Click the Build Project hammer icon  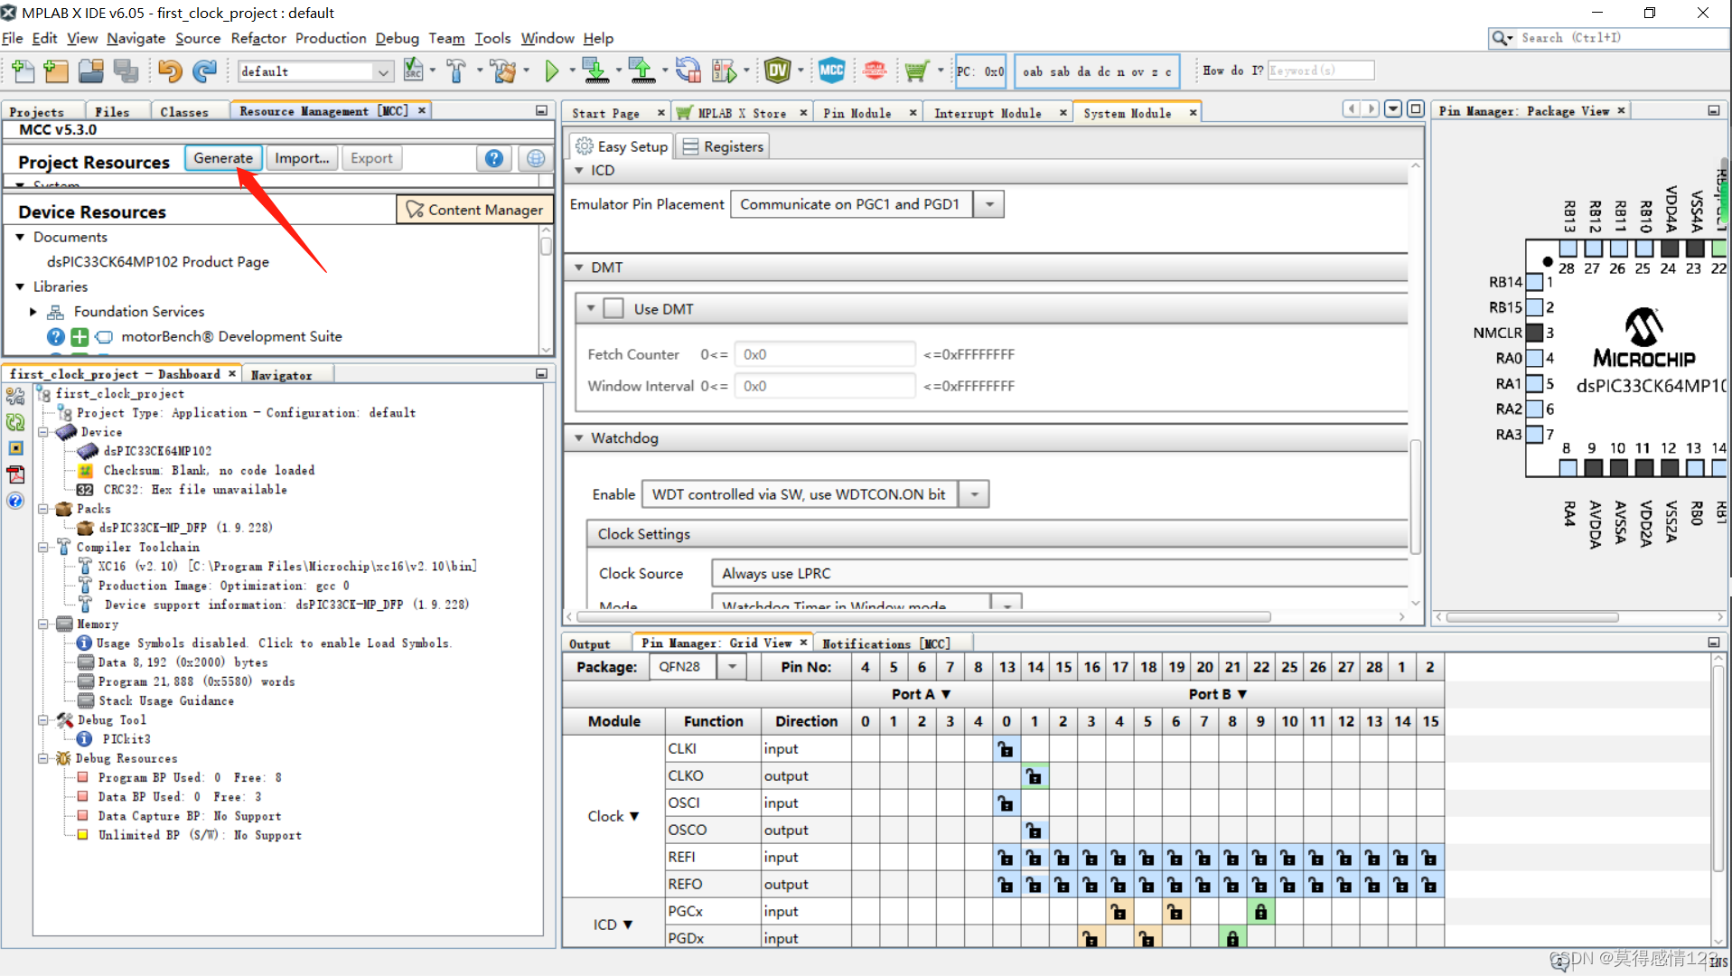(456, 70)
